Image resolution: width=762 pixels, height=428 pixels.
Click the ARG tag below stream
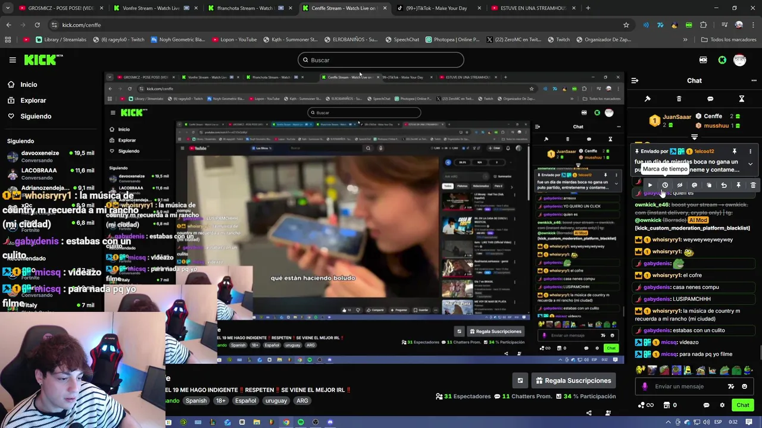[x=302, y=401]
